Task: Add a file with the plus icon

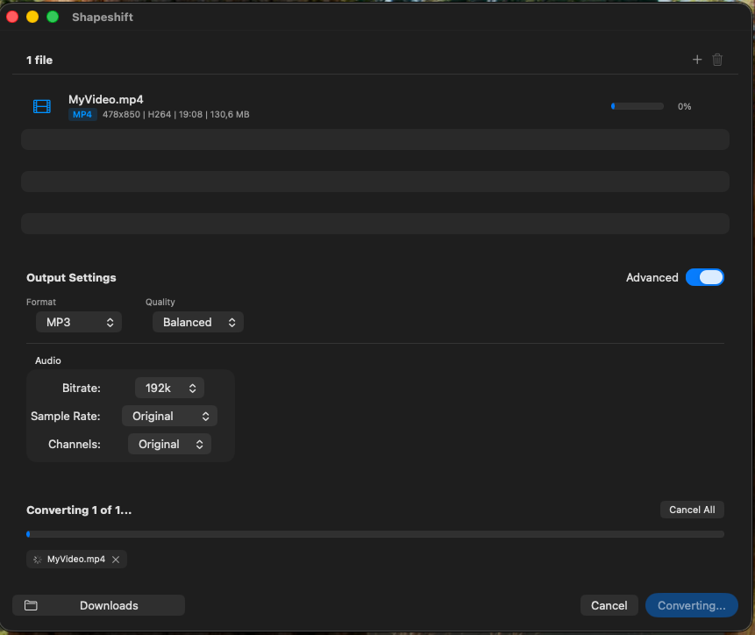Action: [x=697, y=60]
